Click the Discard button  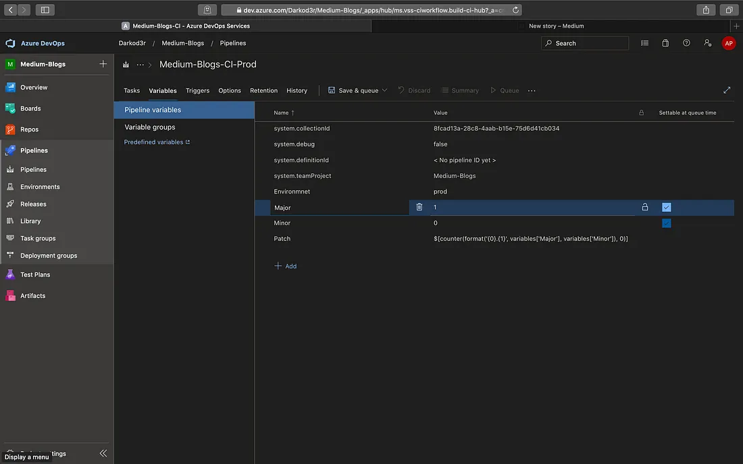pos(414,90)
